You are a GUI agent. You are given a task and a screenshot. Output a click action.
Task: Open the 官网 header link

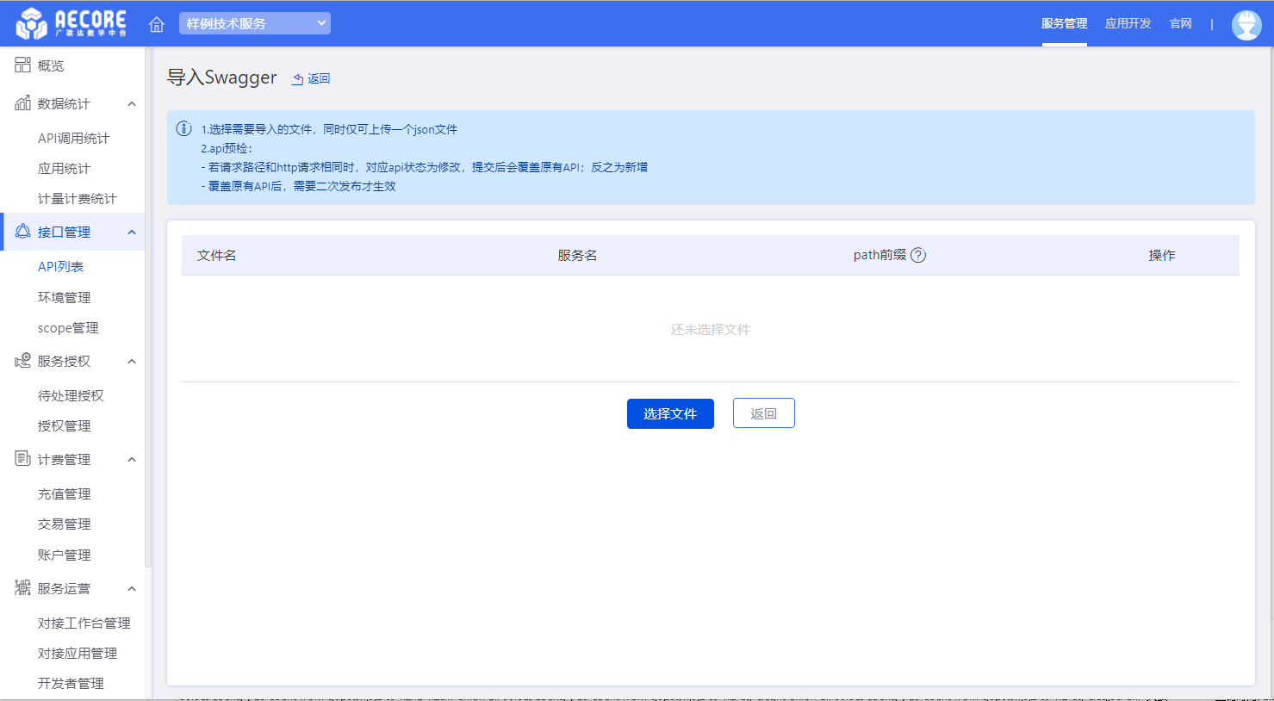[1180, 23]
